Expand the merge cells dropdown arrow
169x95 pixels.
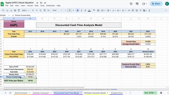tap(105, 11)
